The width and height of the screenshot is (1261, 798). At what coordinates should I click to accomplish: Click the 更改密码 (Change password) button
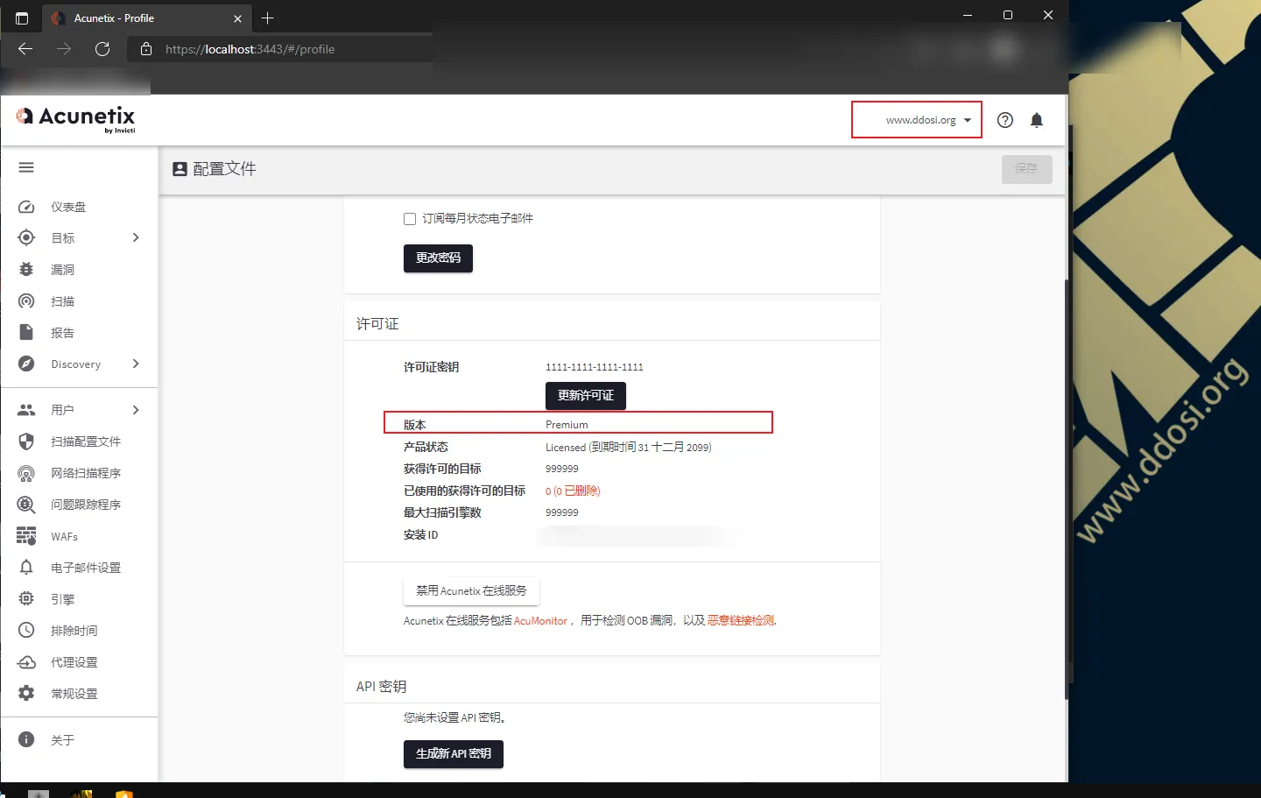pyautogui.click(x=438, y=258)
